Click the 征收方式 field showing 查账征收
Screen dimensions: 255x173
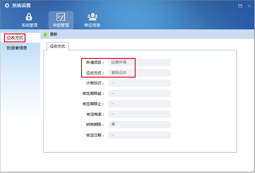(139, 73)
